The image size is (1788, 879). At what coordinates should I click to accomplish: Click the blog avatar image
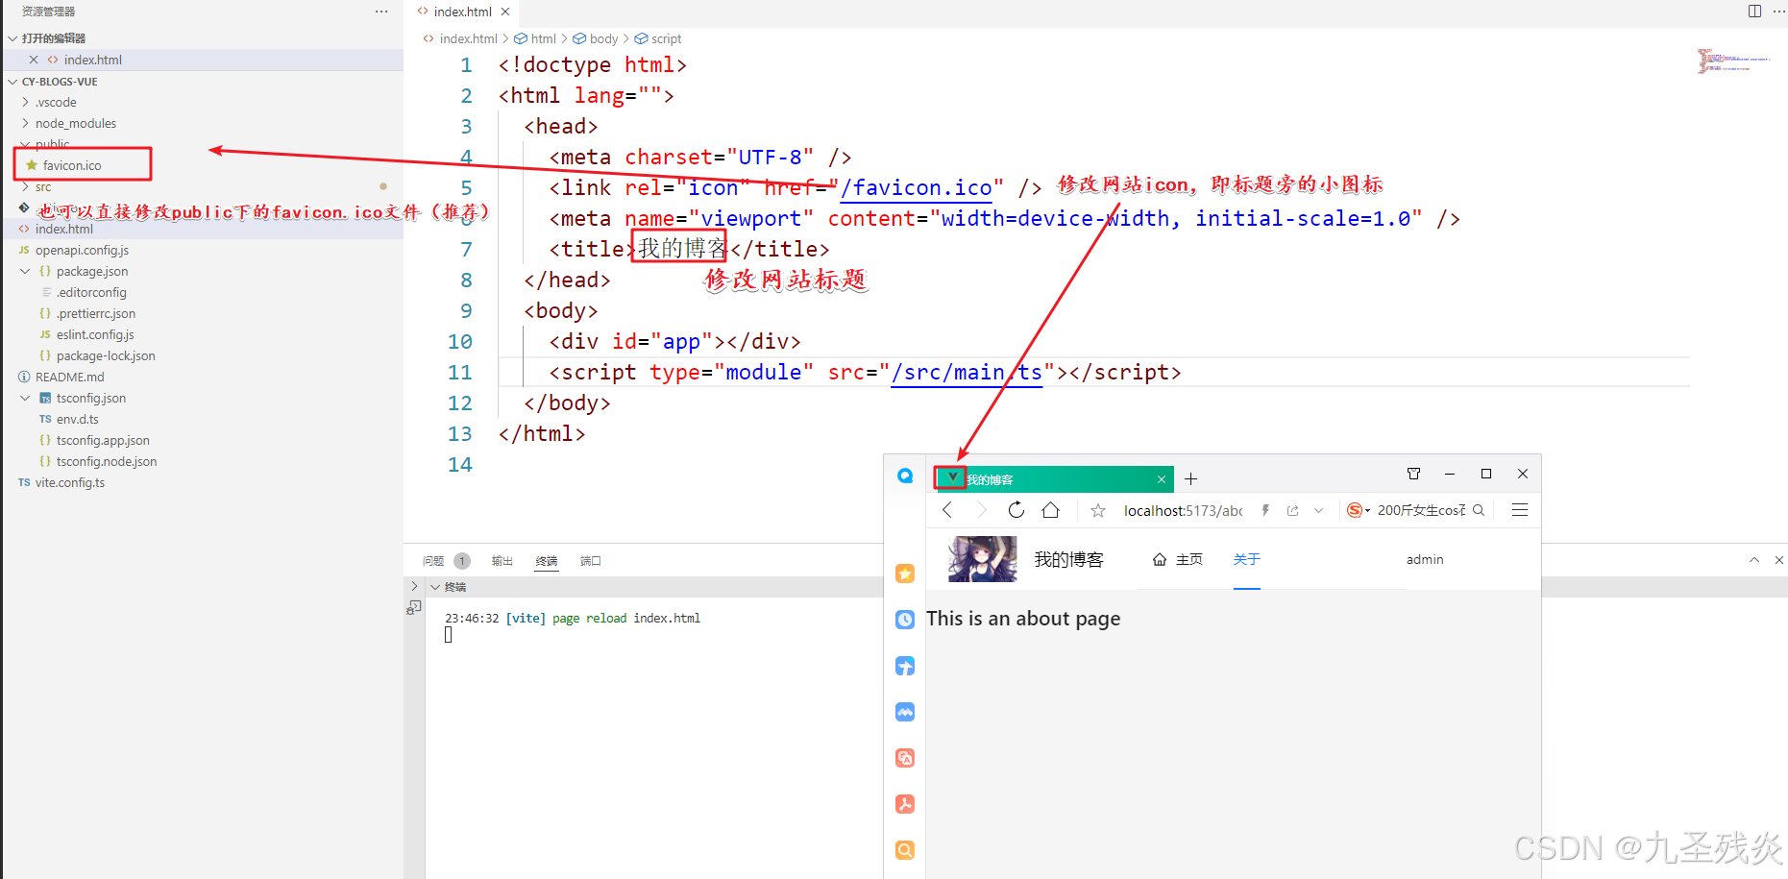(982, 559)
